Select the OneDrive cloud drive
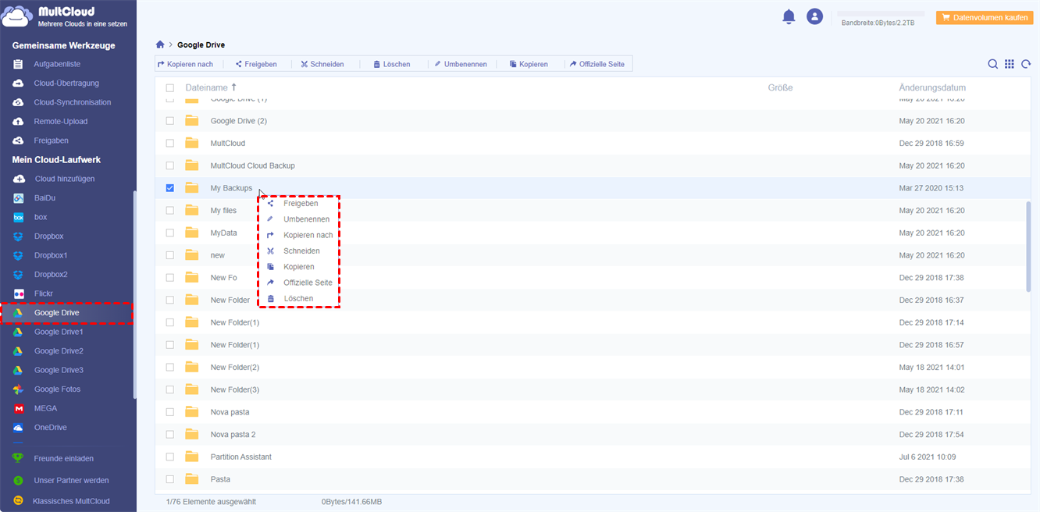Viewport: 1040px width, 512px height. point(50,427)
